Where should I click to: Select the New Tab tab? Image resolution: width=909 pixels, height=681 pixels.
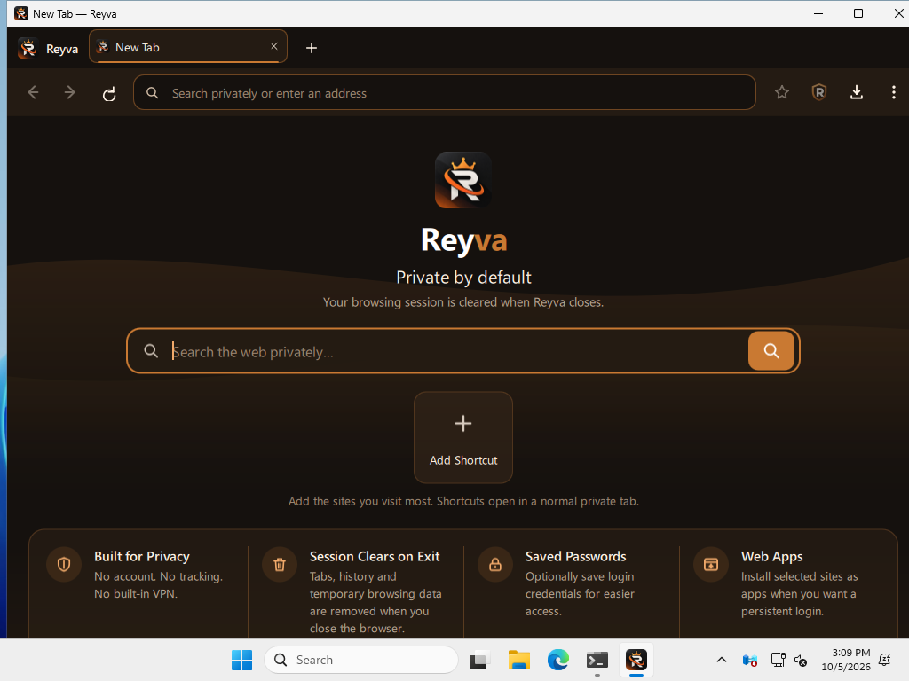click(x=188, y=46)
